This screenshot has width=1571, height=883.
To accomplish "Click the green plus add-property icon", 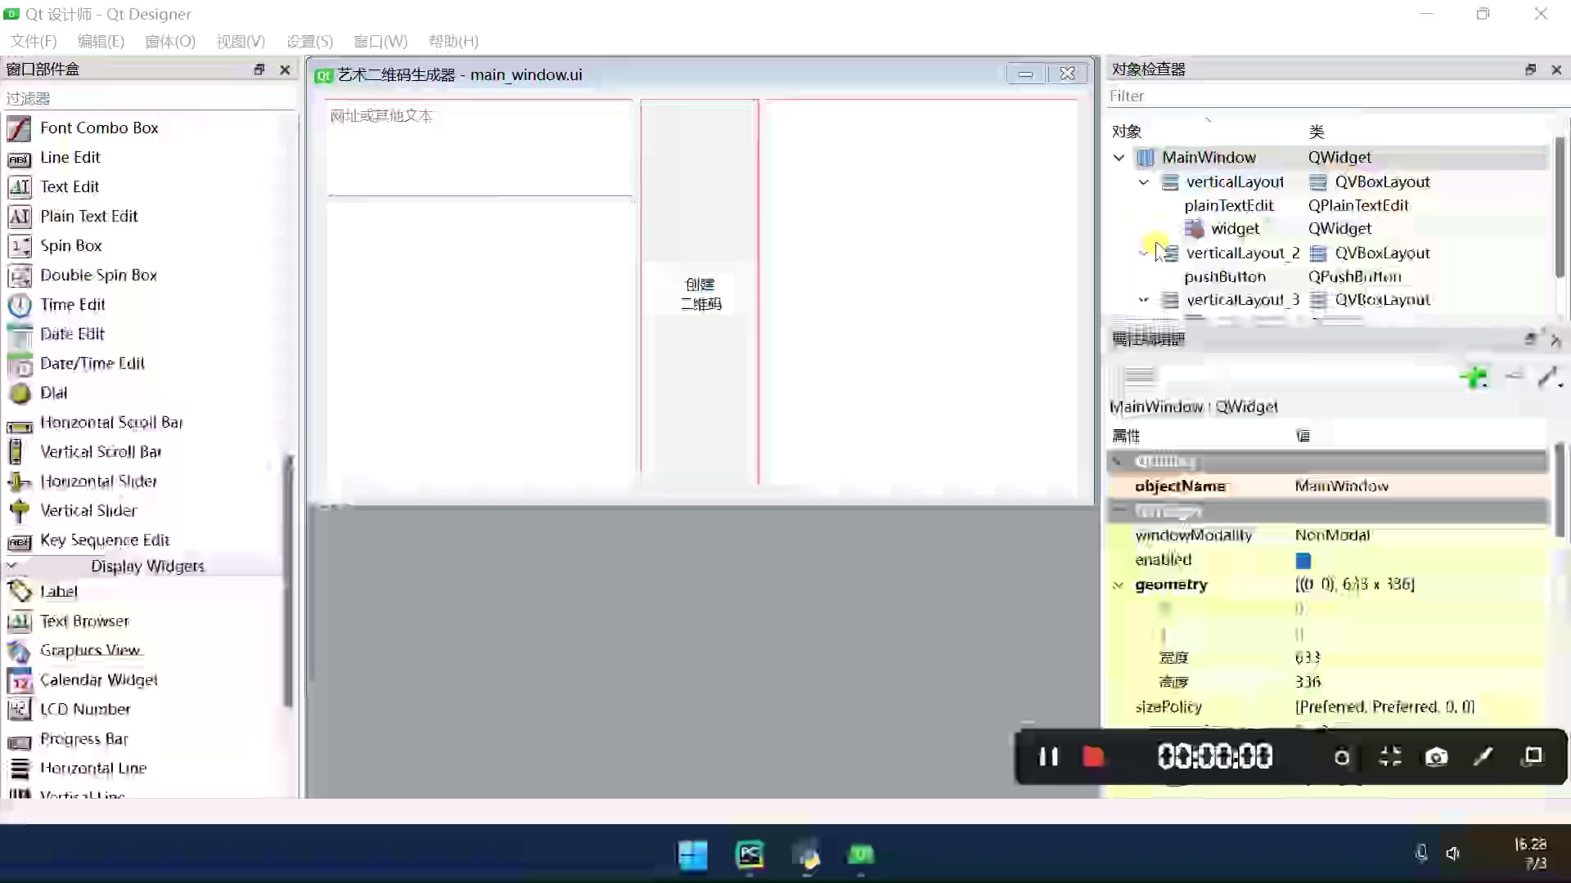I will click(1474, 378).
